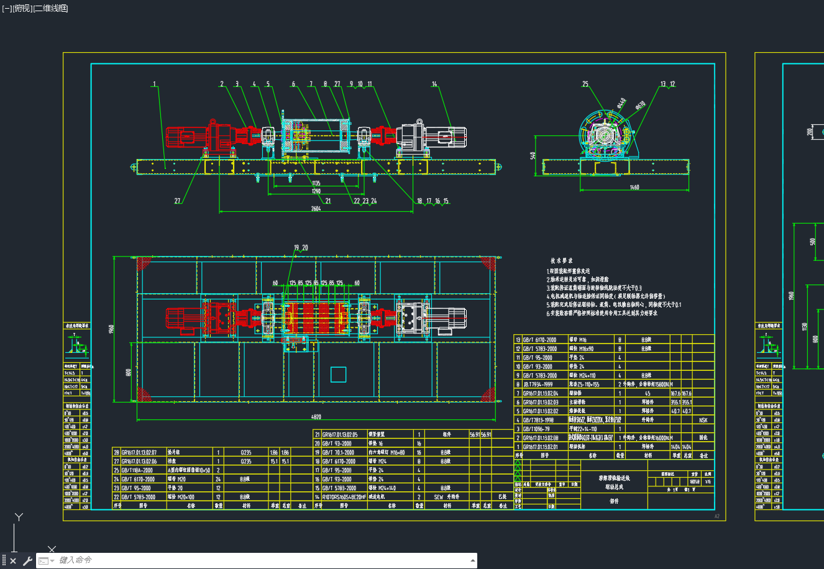
Task: Select the 1290 dimension text
Action: 316,191
